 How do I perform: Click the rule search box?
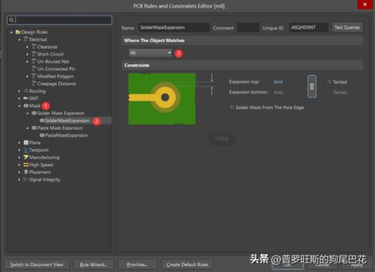point(59,20)
